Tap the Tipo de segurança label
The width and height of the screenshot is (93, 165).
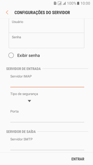point(24,94)
